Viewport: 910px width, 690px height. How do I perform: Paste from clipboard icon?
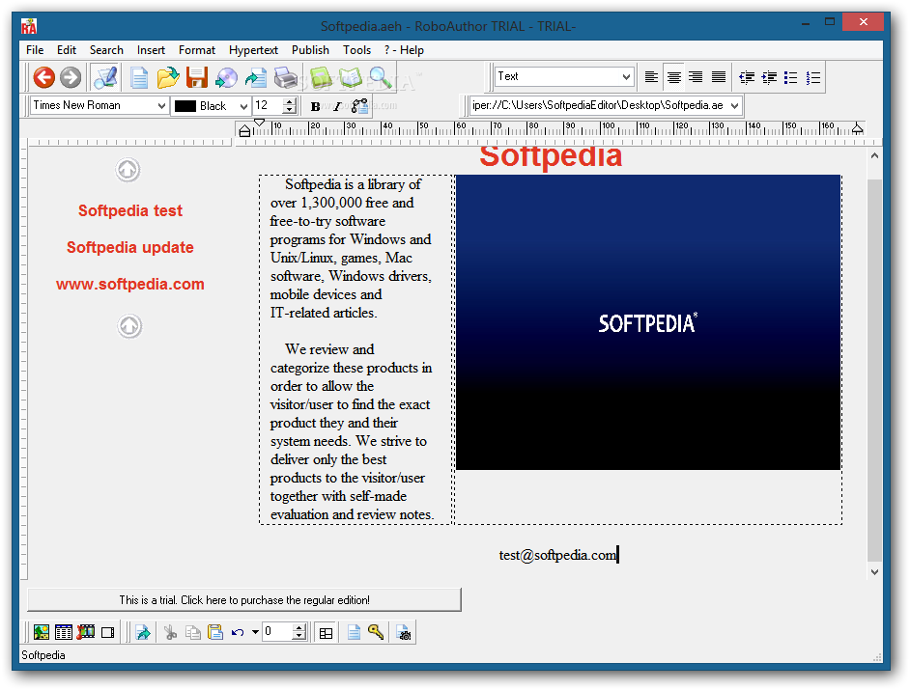coord(215,633)
